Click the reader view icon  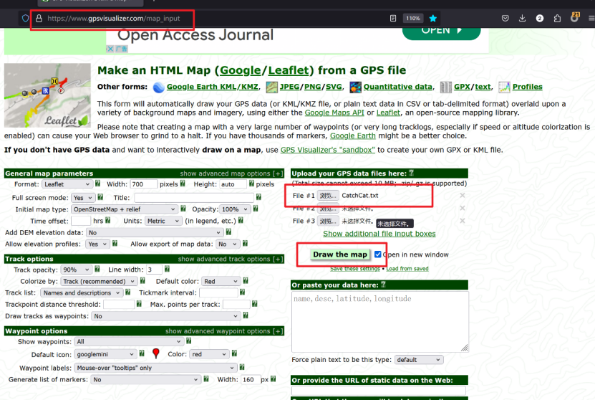pos(393,18)
